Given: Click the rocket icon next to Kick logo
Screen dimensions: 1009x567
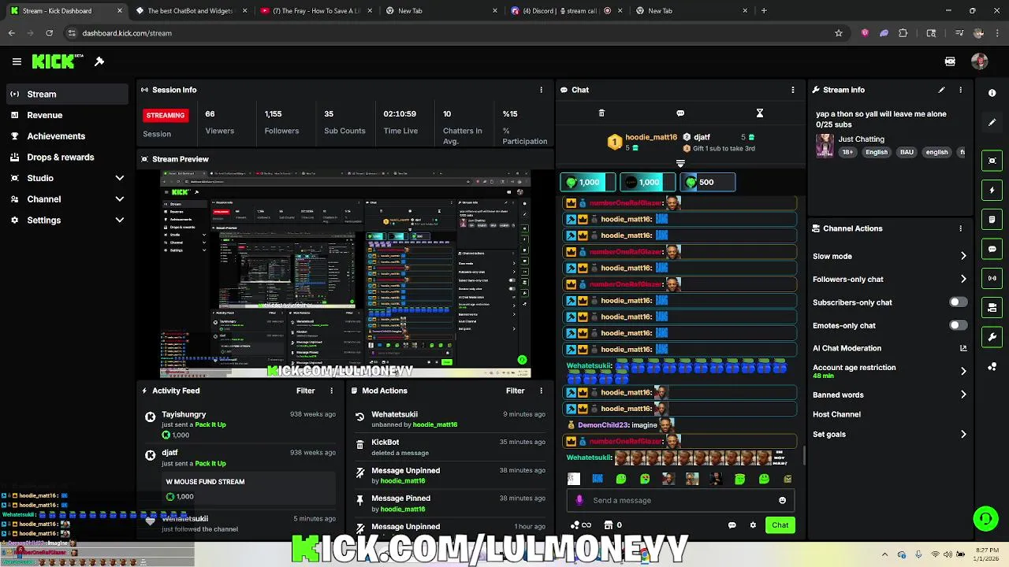Looking at the screenshot, I should point(99,61).
